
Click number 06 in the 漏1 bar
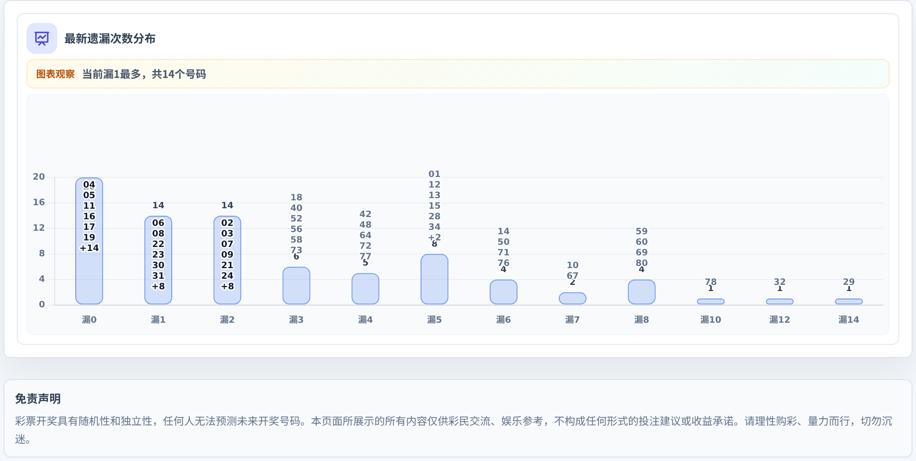(158, 223)
